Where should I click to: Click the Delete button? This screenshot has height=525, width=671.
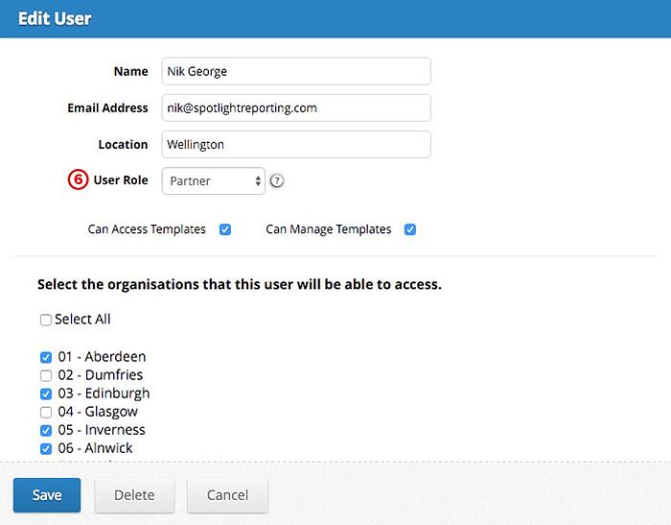134,495
